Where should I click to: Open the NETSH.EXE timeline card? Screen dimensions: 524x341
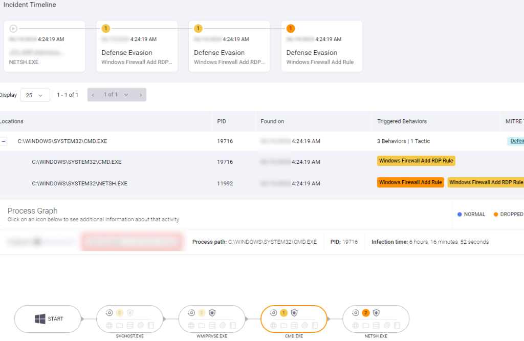(x=45, y=47)
